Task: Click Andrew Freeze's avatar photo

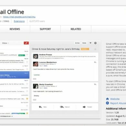Action: (x=36, y=56)
